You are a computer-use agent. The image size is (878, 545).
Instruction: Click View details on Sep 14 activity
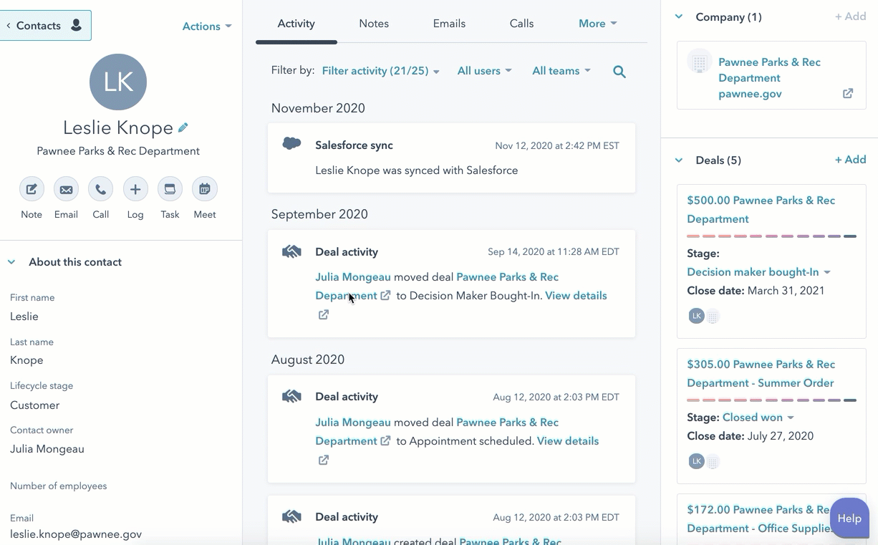click(x=576, y=296)
